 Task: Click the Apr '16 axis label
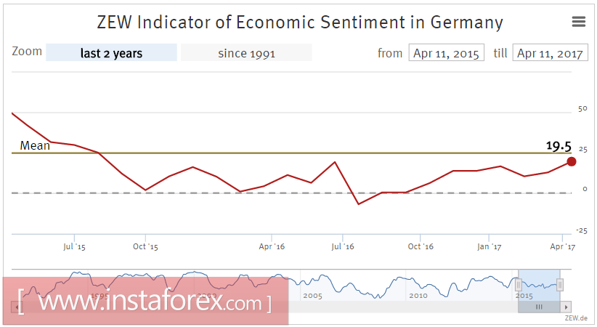coord(271,247)
